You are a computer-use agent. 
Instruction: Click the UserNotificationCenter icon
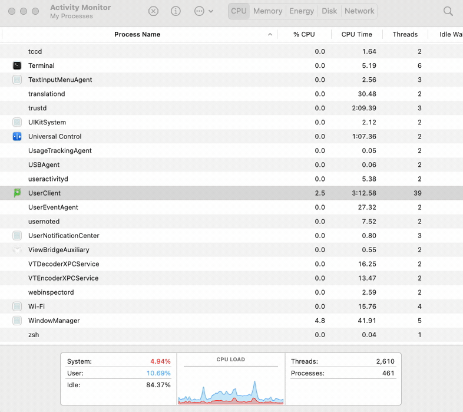click(17, 236)
